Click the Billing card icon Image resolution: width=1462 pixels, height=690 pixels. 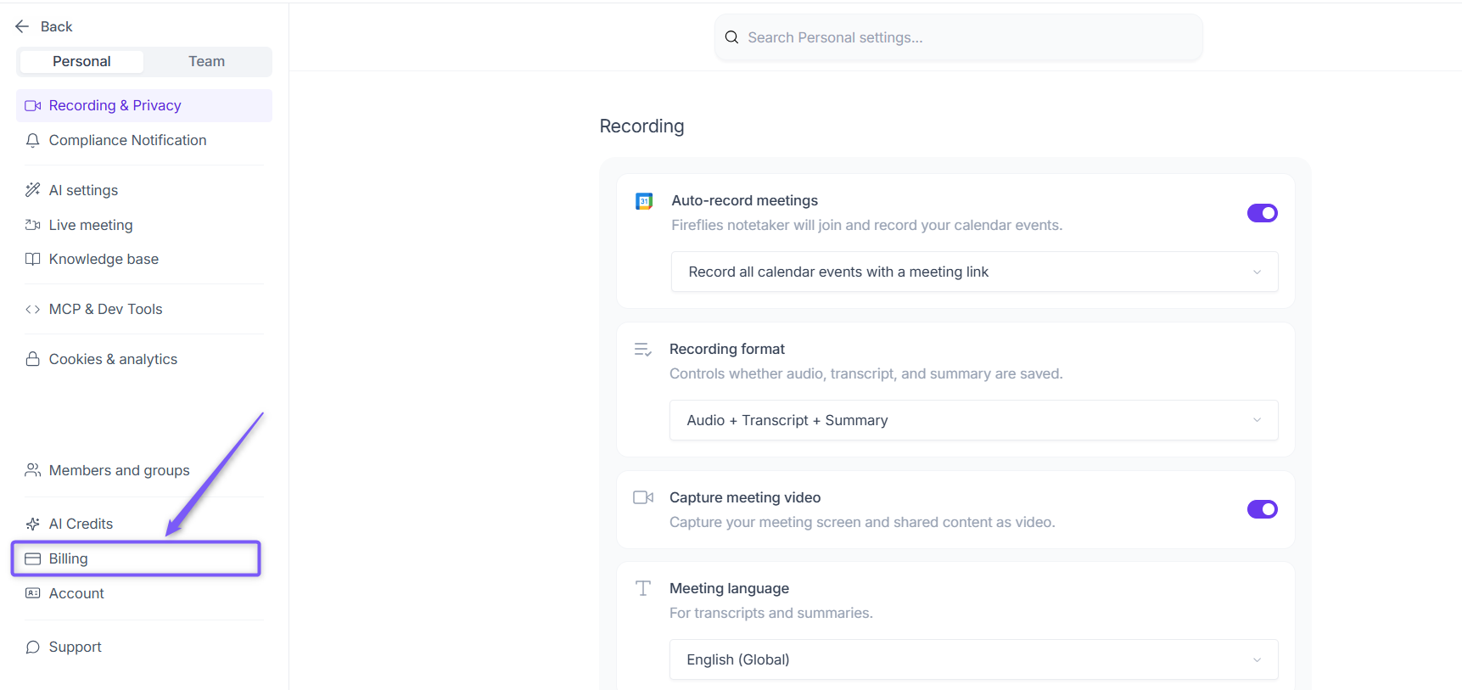coord(33,558)
